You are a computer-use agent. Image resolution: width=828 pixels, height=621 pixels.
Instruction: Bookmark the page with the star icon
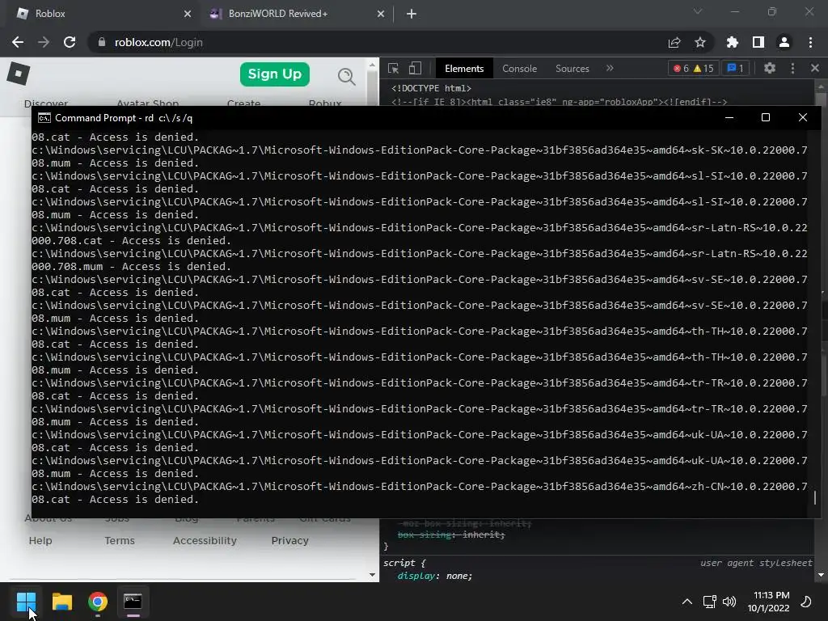click(x=700, y=42)
